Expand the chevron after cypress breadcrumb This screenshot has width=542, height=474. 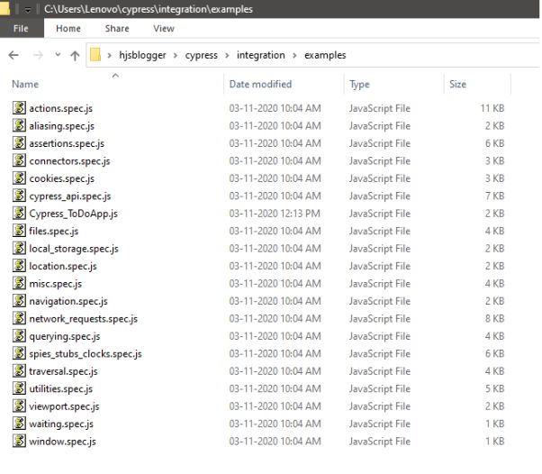pyautogui.click(x=229, y=56)
